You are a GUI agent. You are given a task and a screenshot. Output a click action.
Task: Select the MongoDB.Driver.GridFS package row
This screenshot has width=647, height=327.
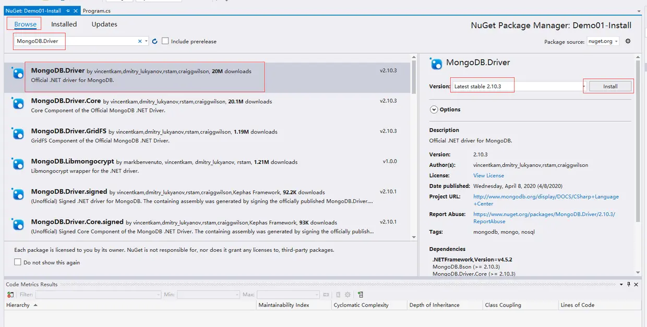pos(207,138)
